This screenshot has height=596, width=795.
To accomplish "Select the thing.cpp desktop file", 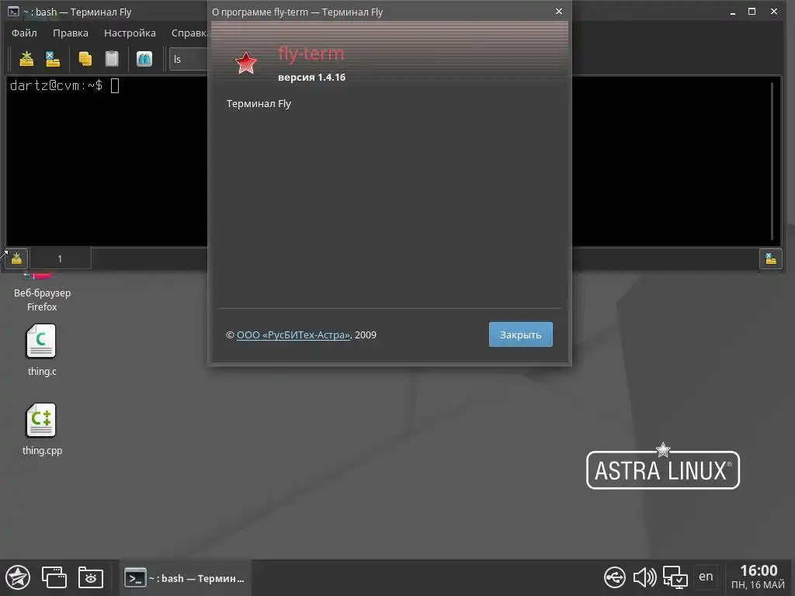I will coord(42,429).
